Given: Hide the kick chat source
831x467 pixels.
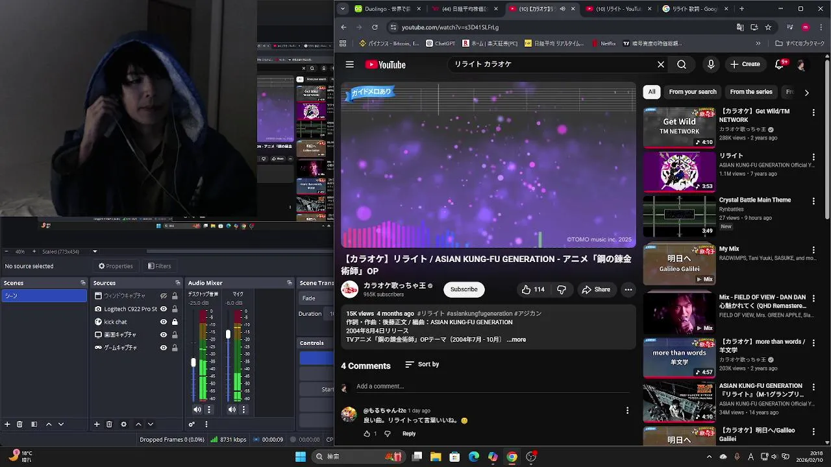Looking at the screenshot, I should [x=164, y=322].
